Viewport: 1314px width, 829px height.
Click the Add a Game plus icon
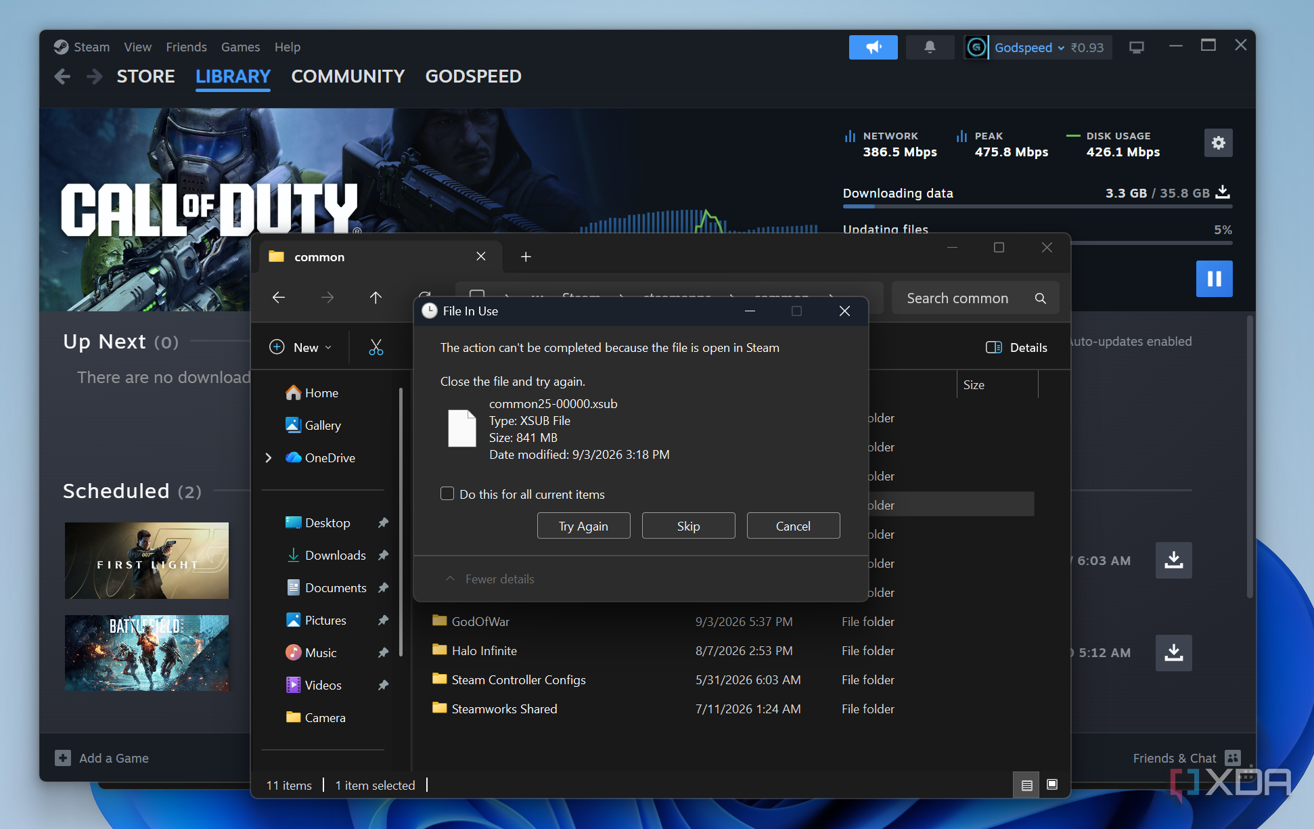(x=63, y=758)
